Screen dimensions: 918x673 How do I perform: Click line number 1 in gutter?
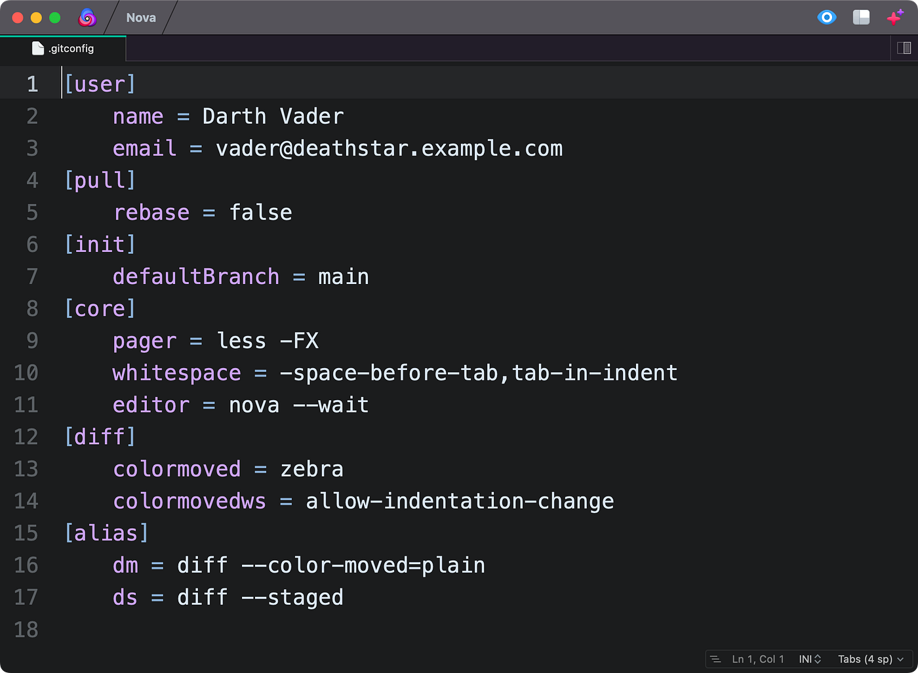[x=32, y=84]
